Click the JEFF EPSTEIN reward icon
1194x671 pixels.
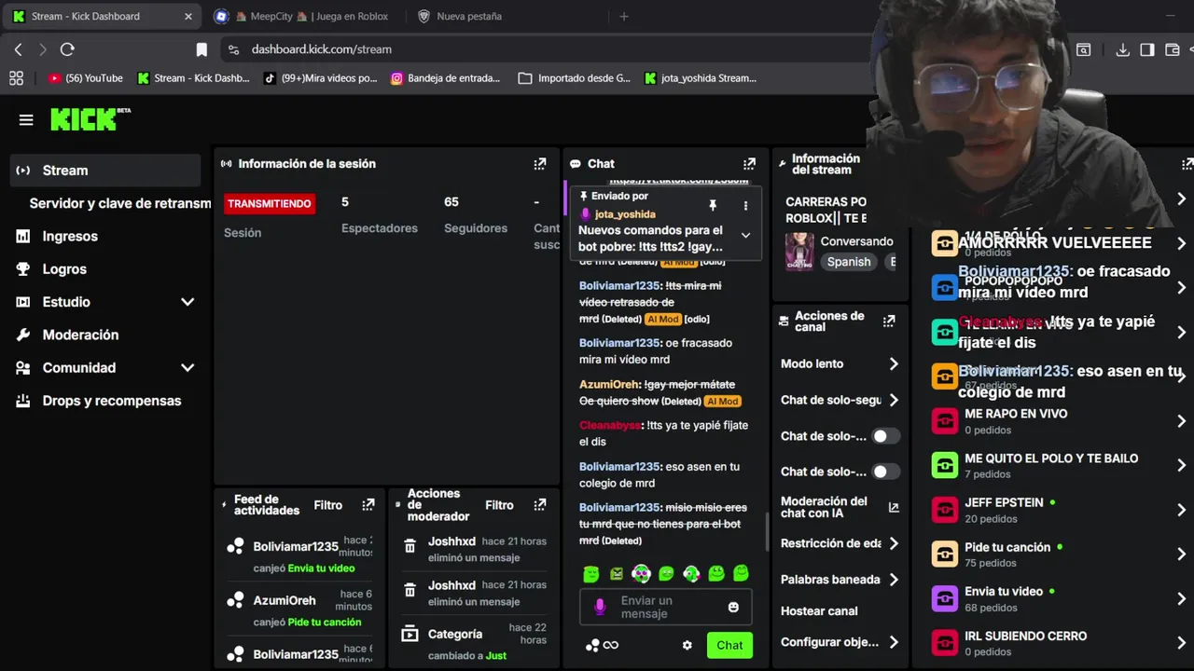pos(945,510)
